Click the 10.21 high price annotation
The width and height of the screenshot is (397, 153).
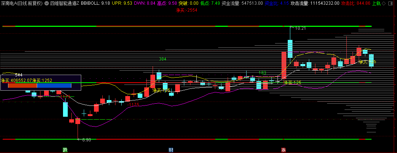(x=300, y=28)
